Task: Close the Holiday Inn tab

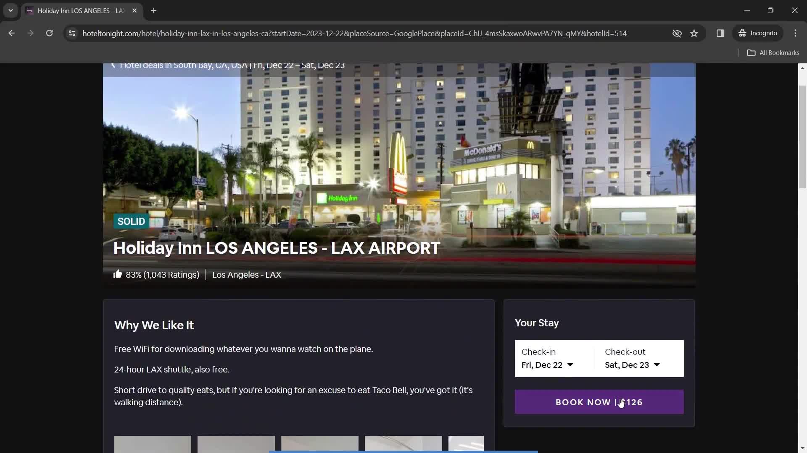Action: [134, 11]
